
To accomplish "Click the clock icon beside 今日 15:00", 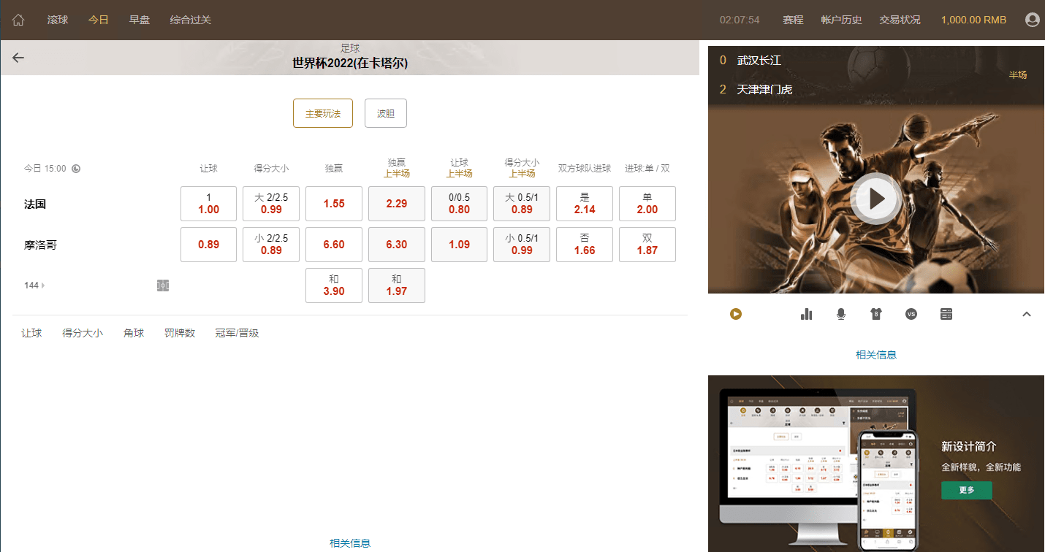I will pyautogui.click(x=76, y=169).
